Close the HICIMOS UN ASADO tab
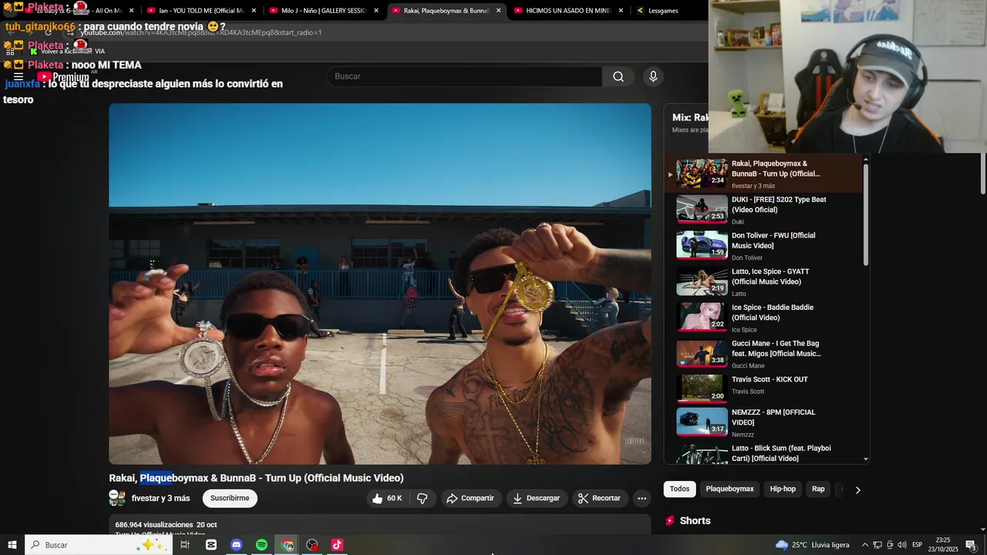This screenshot has height=555, width=987. point(621,11)
